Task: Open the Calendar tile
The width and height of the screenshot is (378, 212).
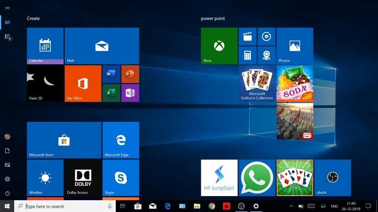Action: pyautogui.click(x=45, y=46)
